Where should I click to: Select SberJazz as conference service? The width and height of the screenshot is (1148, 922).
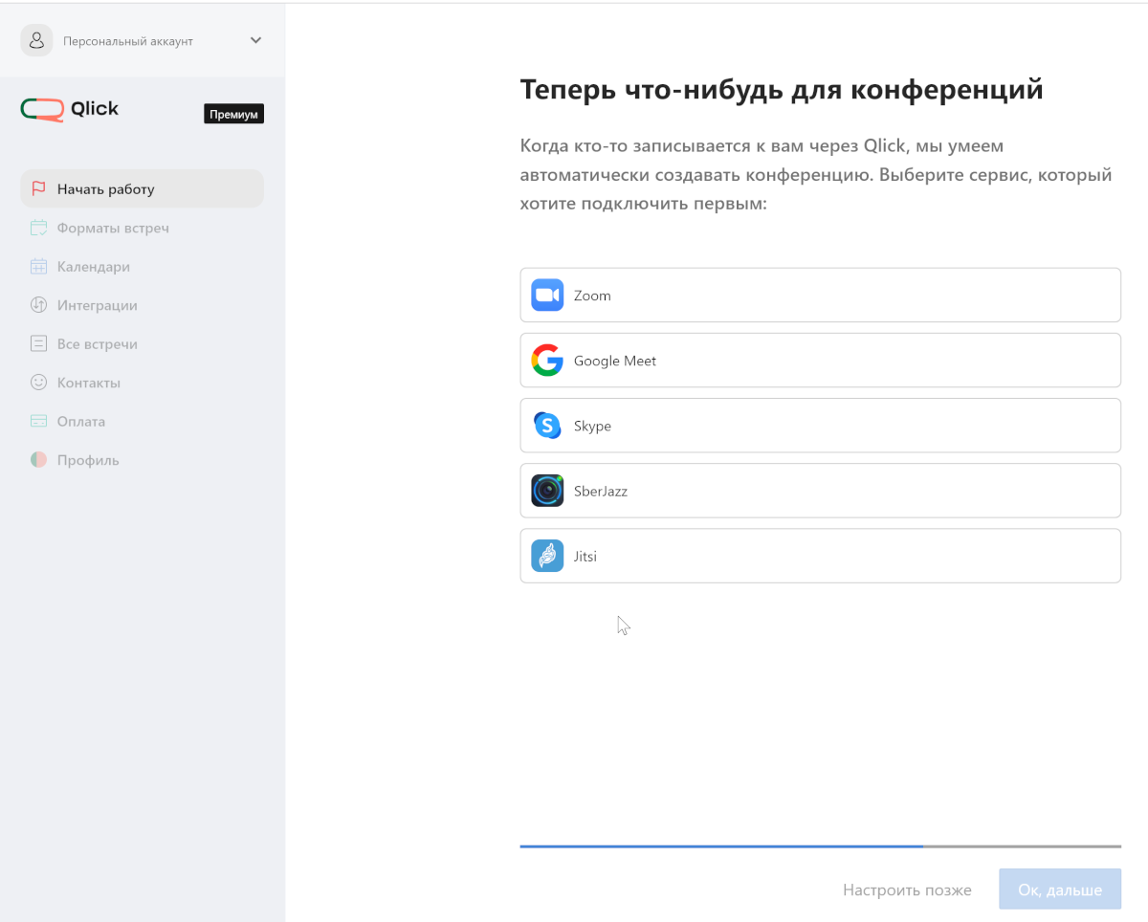click(820, 491)
